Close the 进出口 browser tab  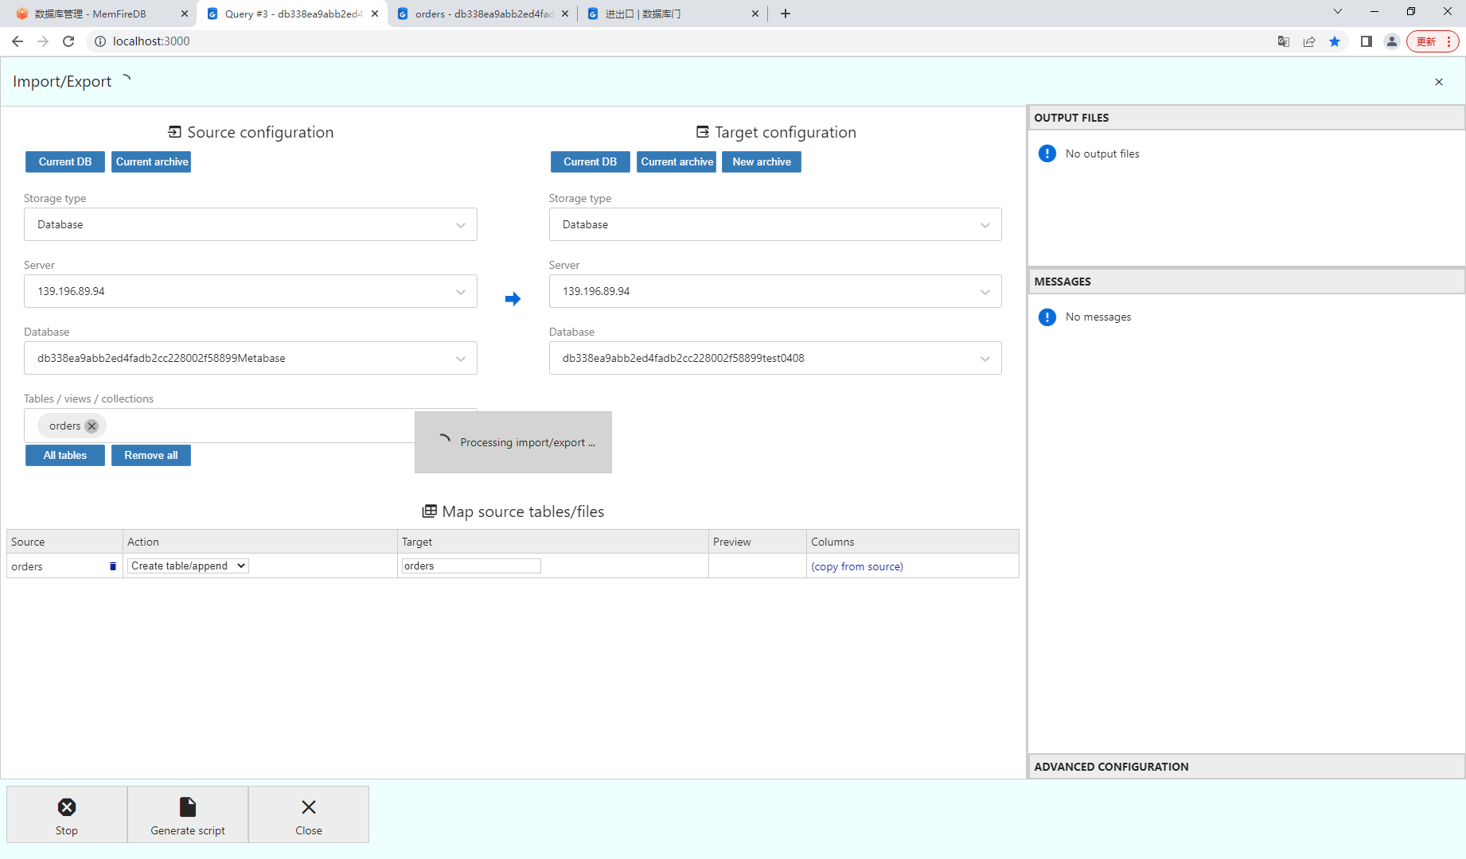755,14
